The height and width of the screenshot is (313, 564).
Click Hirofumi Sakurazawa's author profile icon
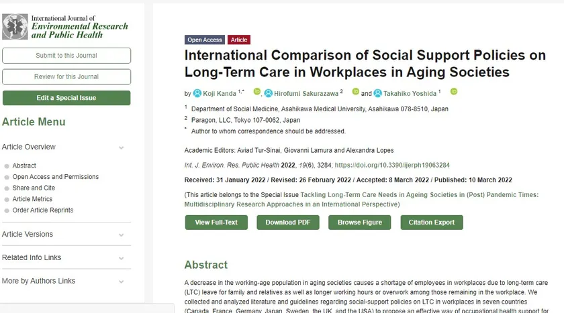[269, 93]
